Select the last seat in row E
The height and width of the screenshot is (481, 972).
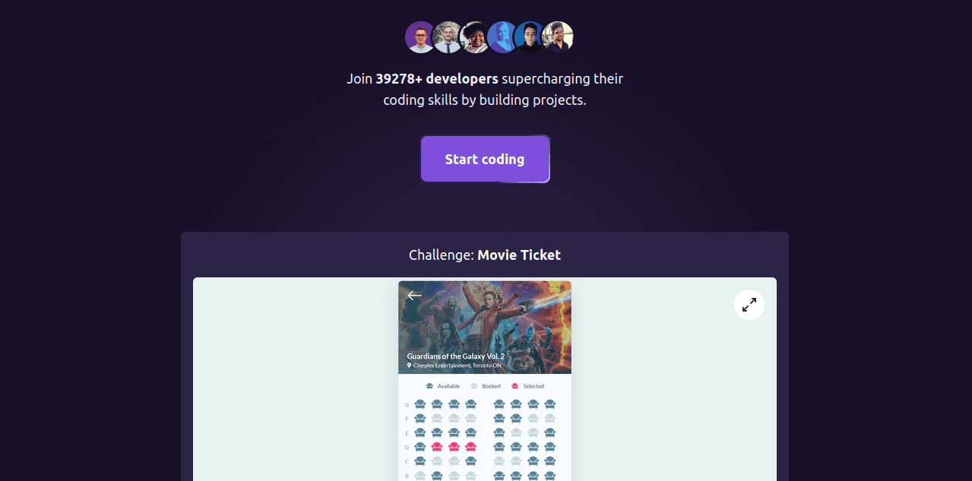click(x=549, y=432)
